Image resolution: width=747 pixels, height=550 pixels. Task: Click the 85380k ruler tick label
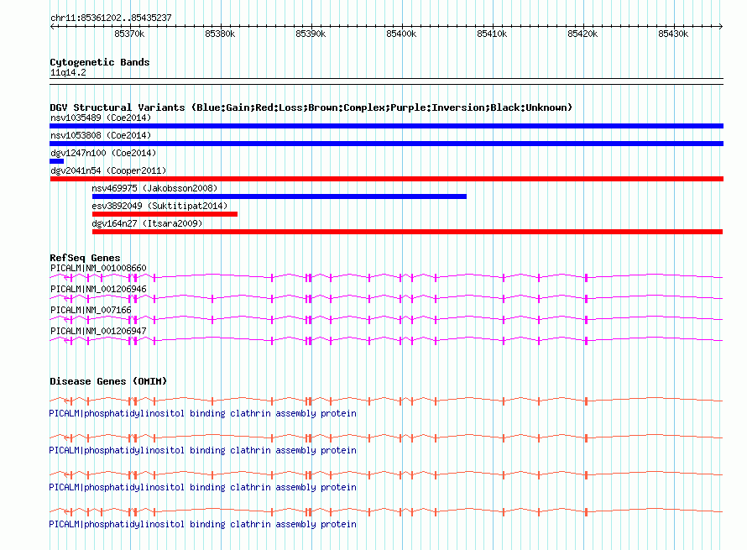pyautogui.click(x=220, y=34)
